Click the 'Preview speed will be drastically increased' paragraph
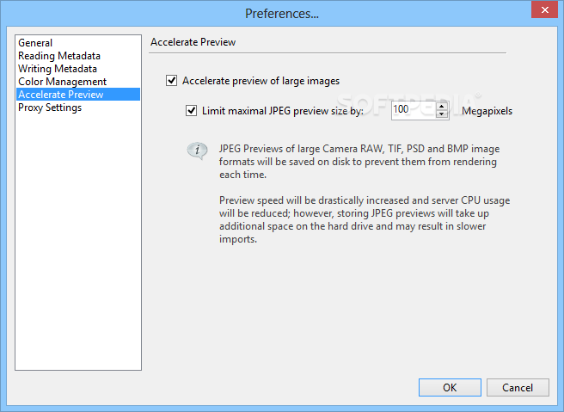The height and width of the screenshot is (412, 564). [365, 219]
